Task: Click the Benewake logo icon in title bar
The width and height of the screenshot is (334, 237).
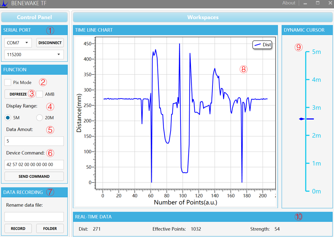Action: 4,4
